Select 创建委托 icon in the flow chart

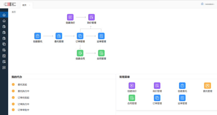[38, 36]
